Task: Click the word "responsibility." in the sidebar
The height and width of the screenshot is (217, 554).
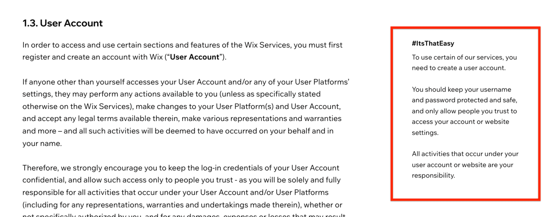Action: click(x=434, y=176)
